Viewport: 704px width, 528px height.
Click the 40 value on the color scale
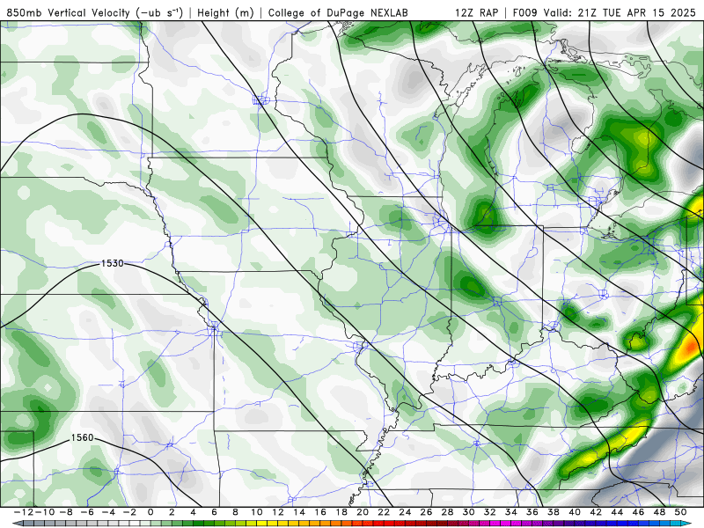(x=575, y=512)
